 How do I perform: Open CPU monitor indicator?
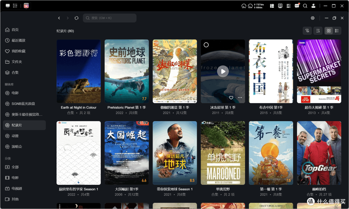(244, 6)
